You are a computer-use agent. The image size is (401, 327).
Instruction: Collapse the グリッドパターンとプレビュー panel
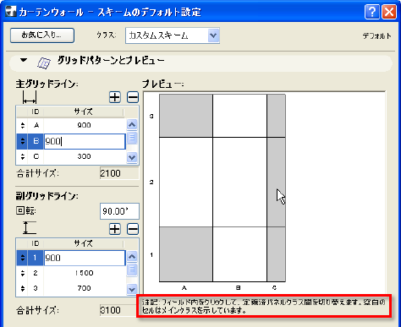click(24, 60)
